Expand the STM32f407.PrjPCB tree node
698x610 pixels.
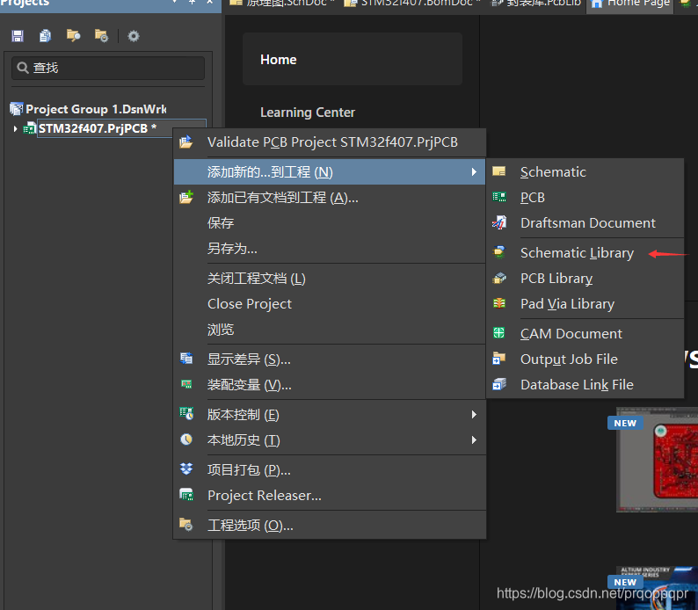point(15,129)
